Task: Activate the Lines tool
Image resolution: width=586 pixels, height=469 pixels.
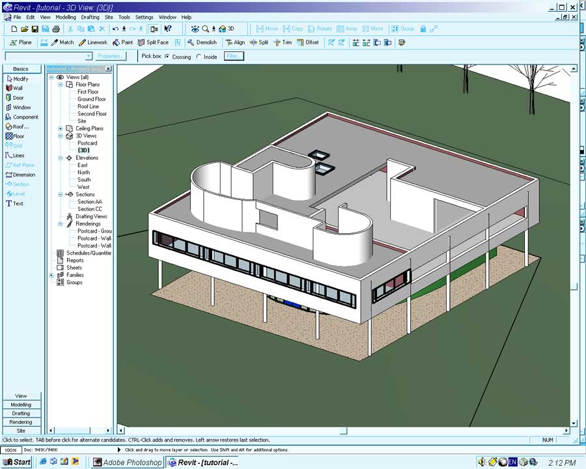Action: [15, 156]
